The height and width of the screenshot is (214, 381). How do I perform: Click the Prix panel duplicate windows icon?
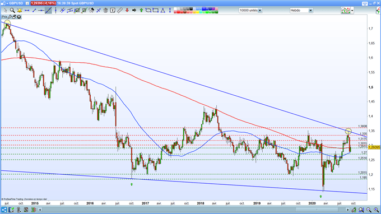(15, 17)
